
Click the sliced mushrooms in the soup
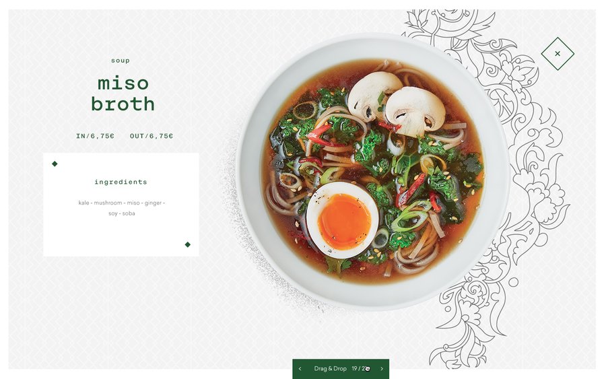[396, 104]
